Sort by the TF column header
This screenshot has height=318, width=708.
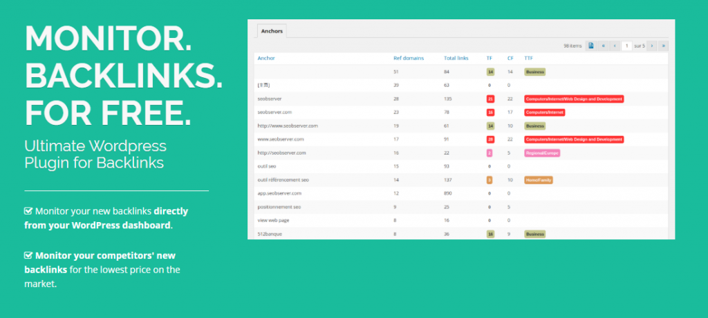click(x=490, y=58)
